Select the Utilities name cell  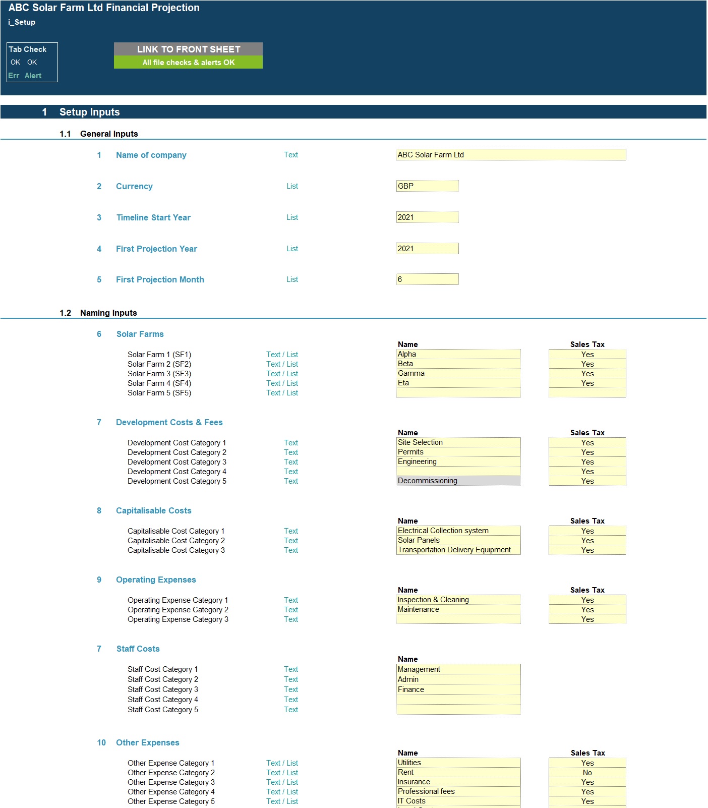pyautogui.click(x=458, y=763)
